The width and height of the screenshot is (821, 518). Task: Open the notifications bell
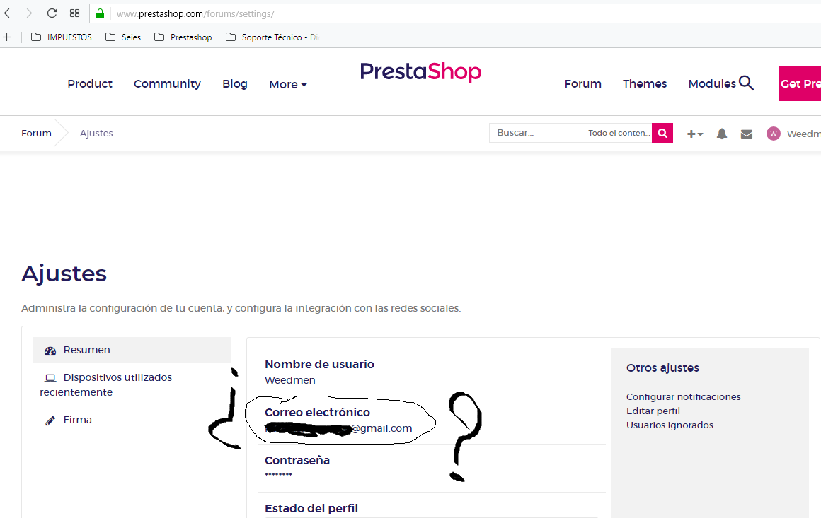[721, 134]
